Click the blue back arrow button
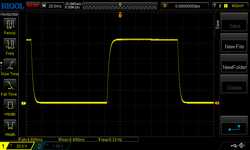 pos(234,128)
